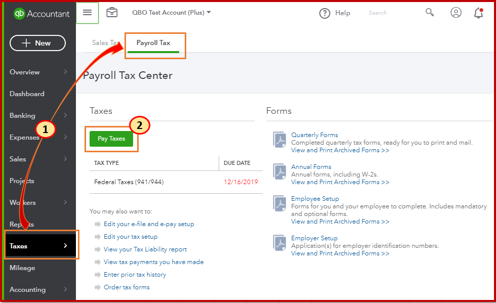Open Edit your e-file and e-pay setup
Viewport: 496px width, 303px height.
149,224
